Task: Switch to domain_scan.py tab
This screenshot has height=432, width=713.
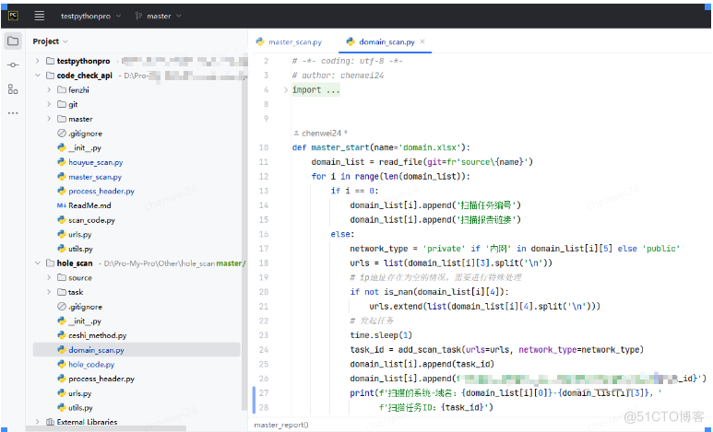Action: click(386, 41)
